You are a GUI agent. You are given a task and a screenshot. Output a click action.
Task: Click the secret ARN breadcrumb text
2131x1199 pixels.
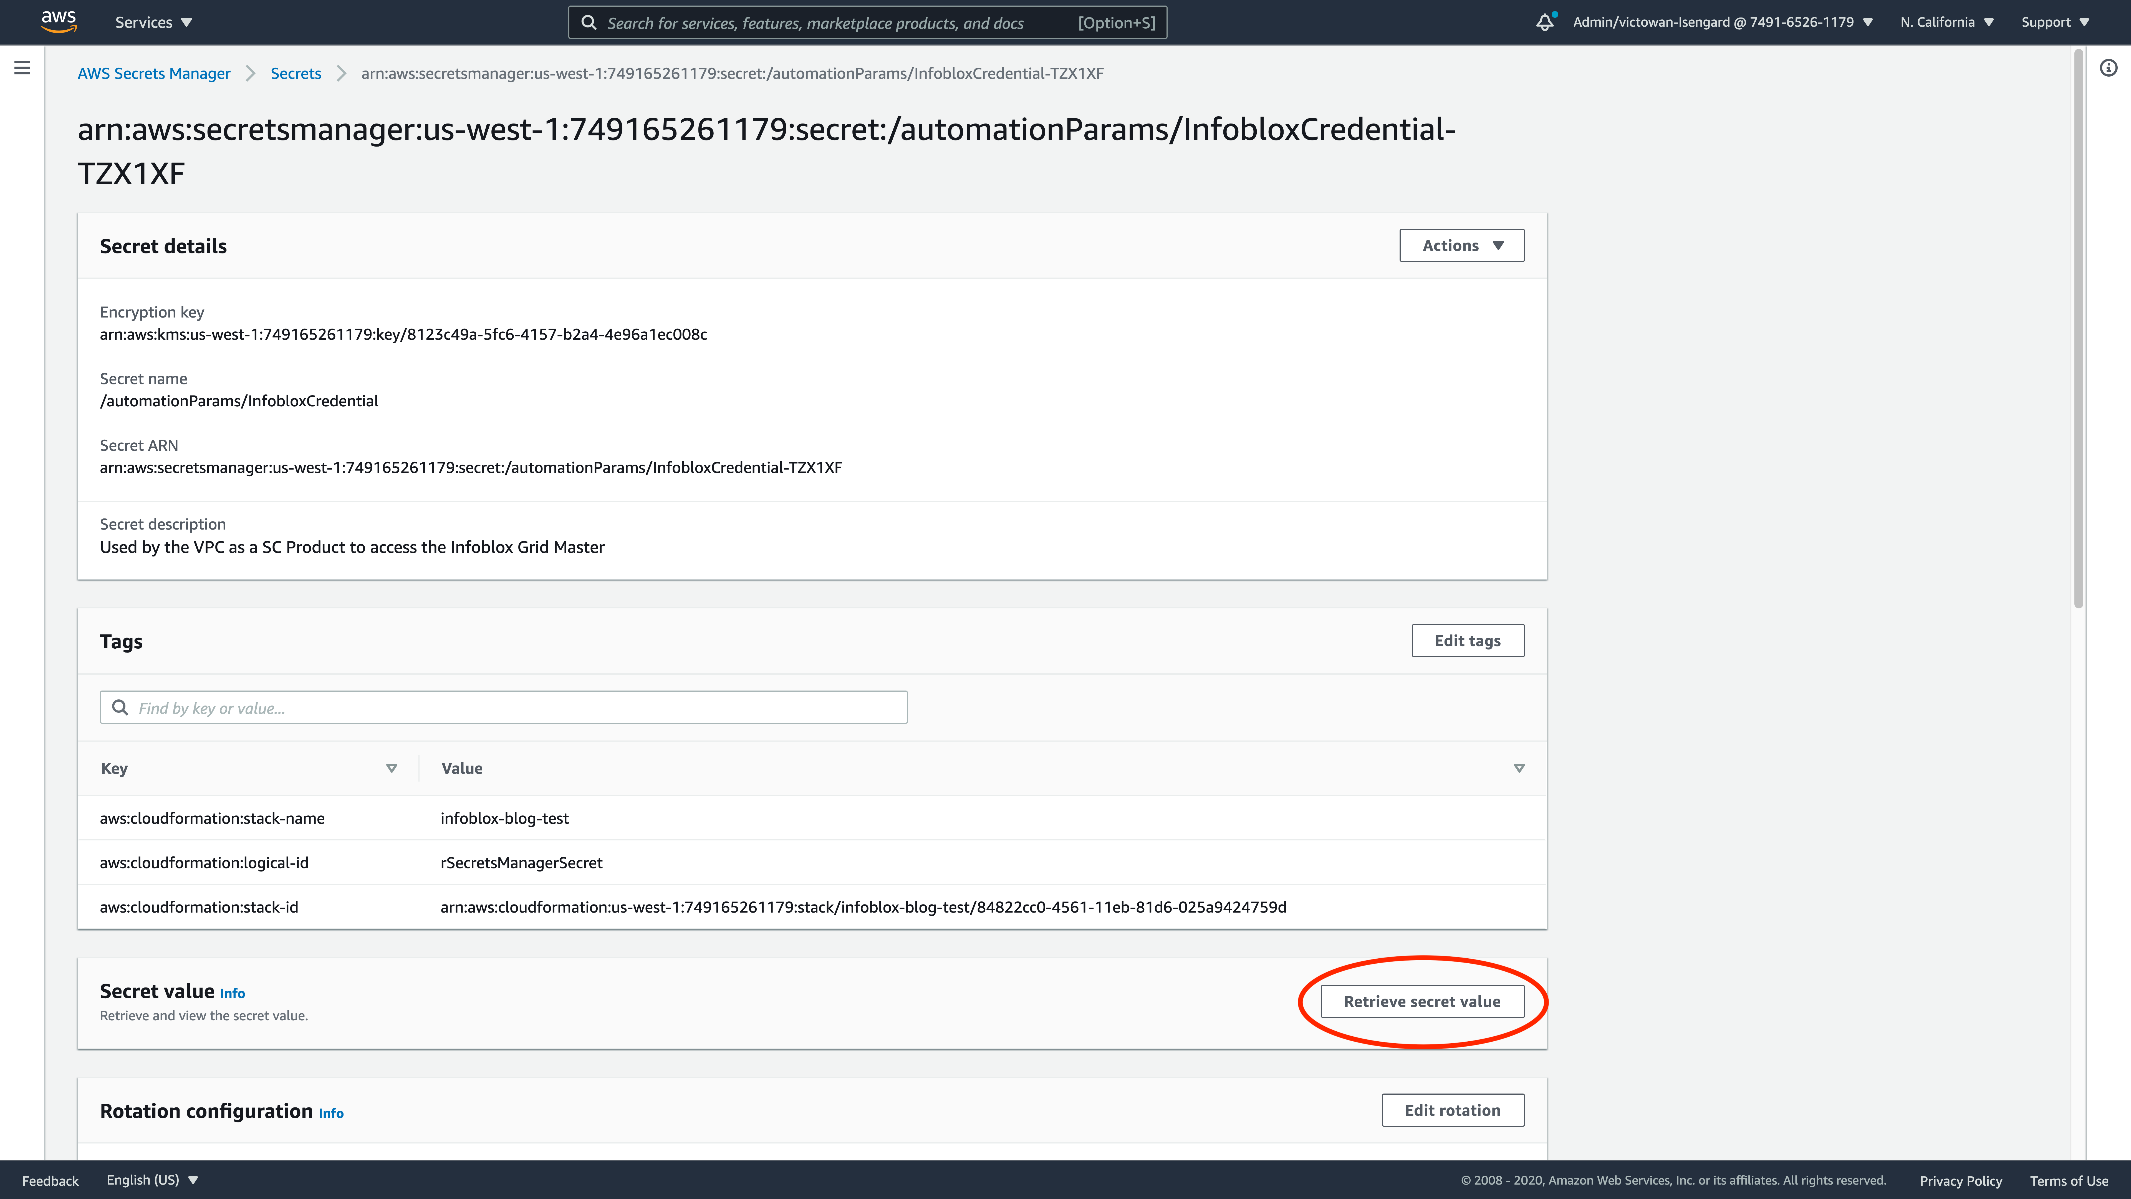point(732,74)
